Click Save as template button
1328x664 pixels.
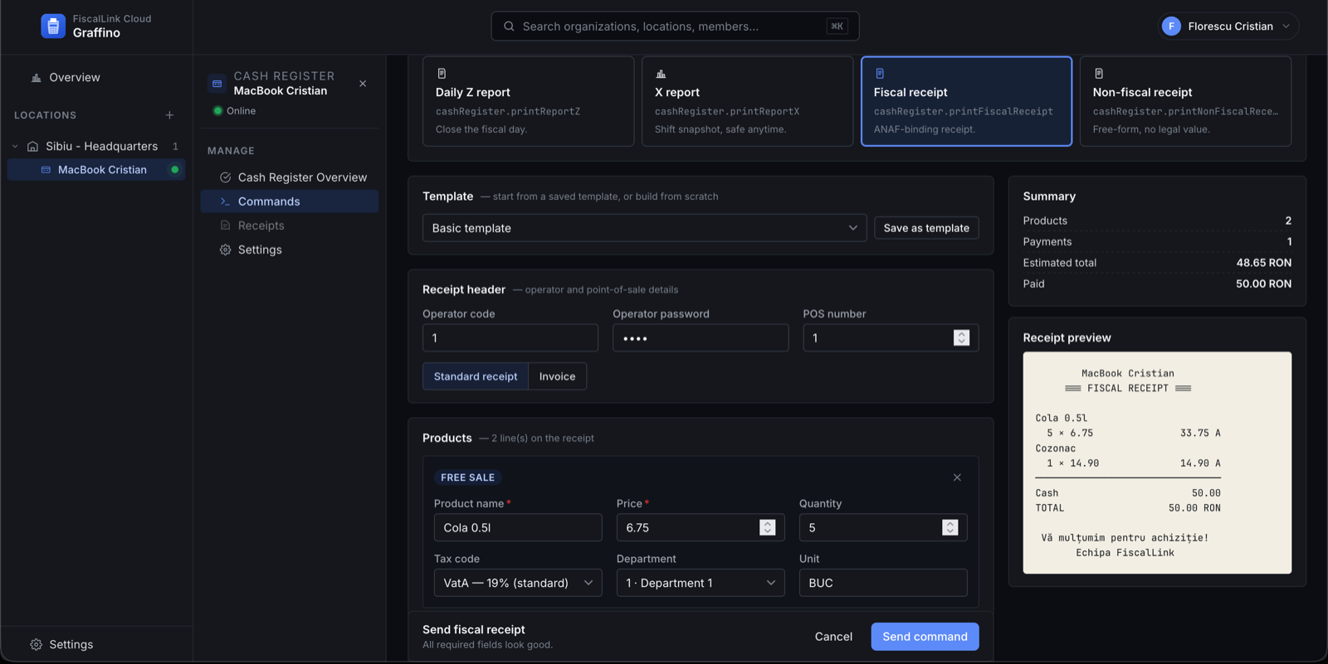pos(926,228)
